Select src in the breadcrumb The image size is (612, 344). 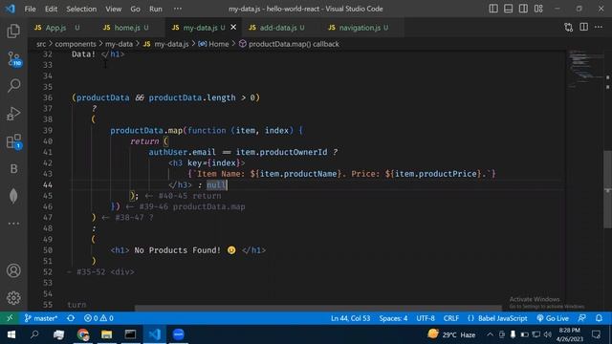(41, 44)
